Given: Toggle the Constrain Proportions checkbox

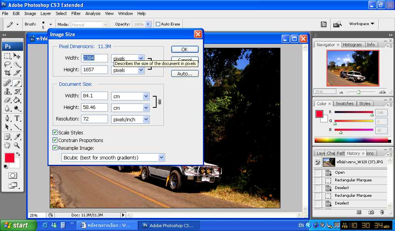Looking at the screenshot, I should [x=55, y=140].
